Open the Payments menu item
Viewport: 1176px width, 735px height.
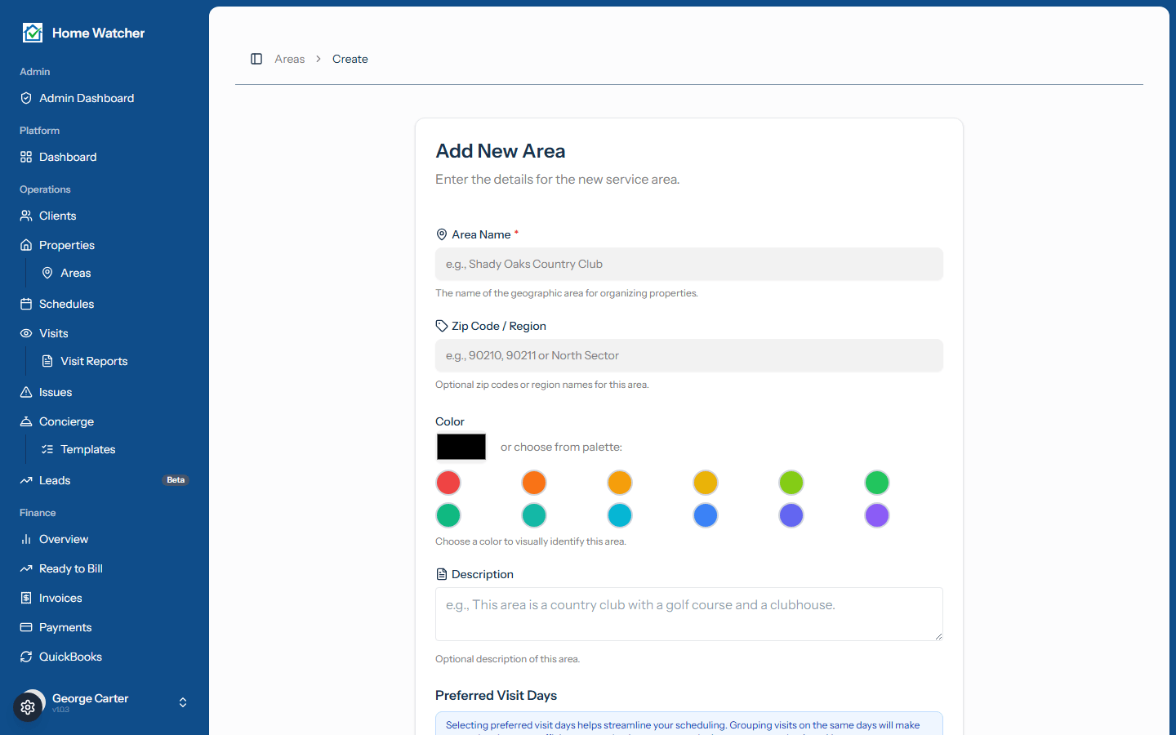105,627
